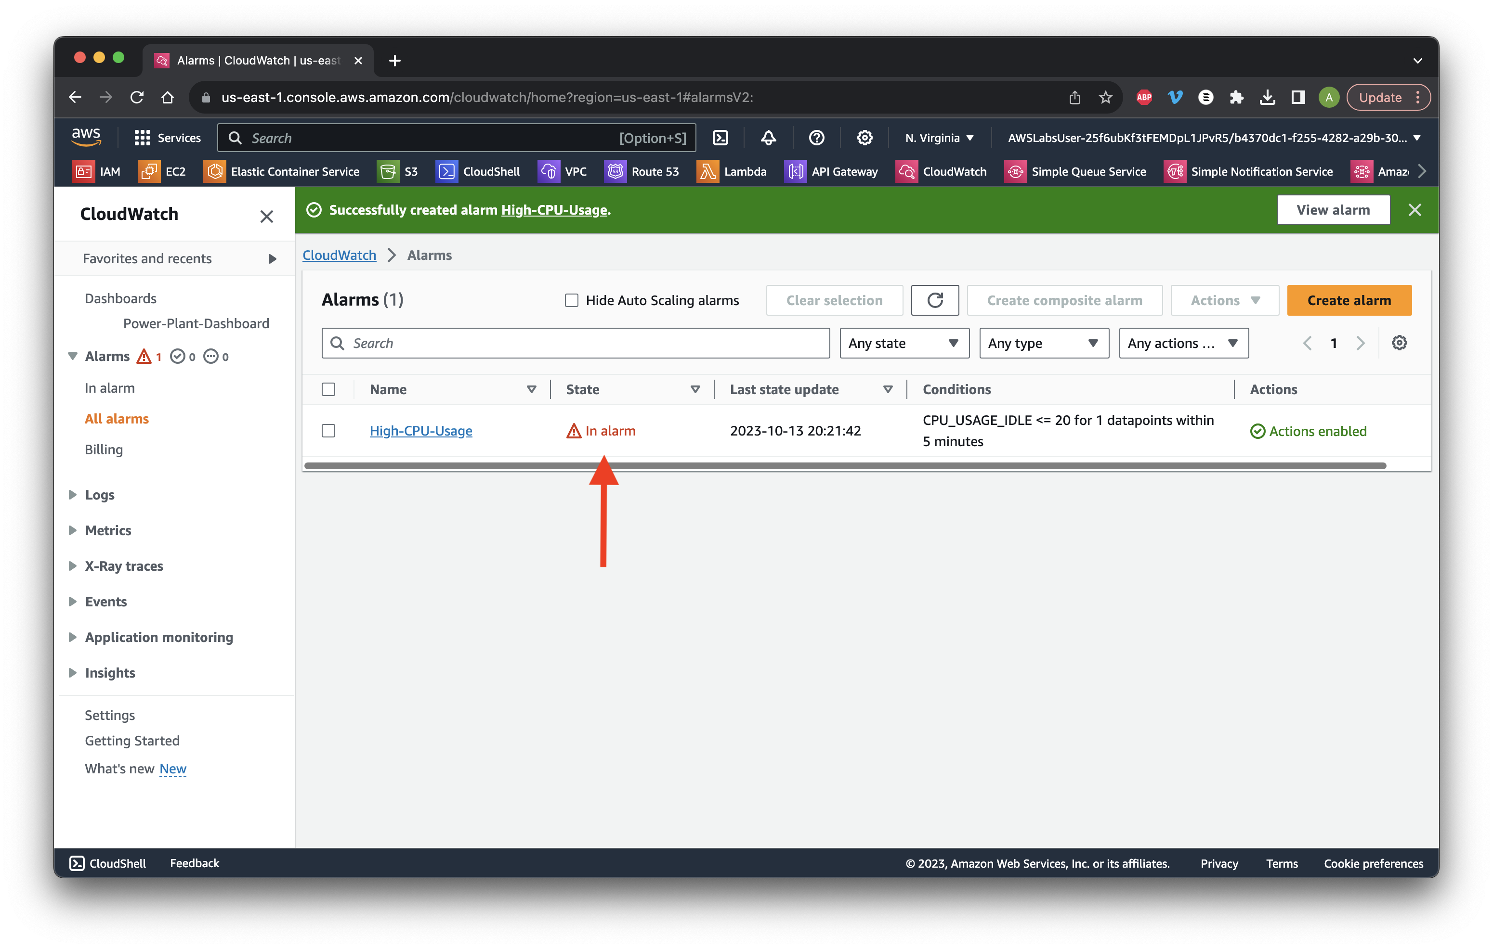Click the alarms Search field

[576, 343]
